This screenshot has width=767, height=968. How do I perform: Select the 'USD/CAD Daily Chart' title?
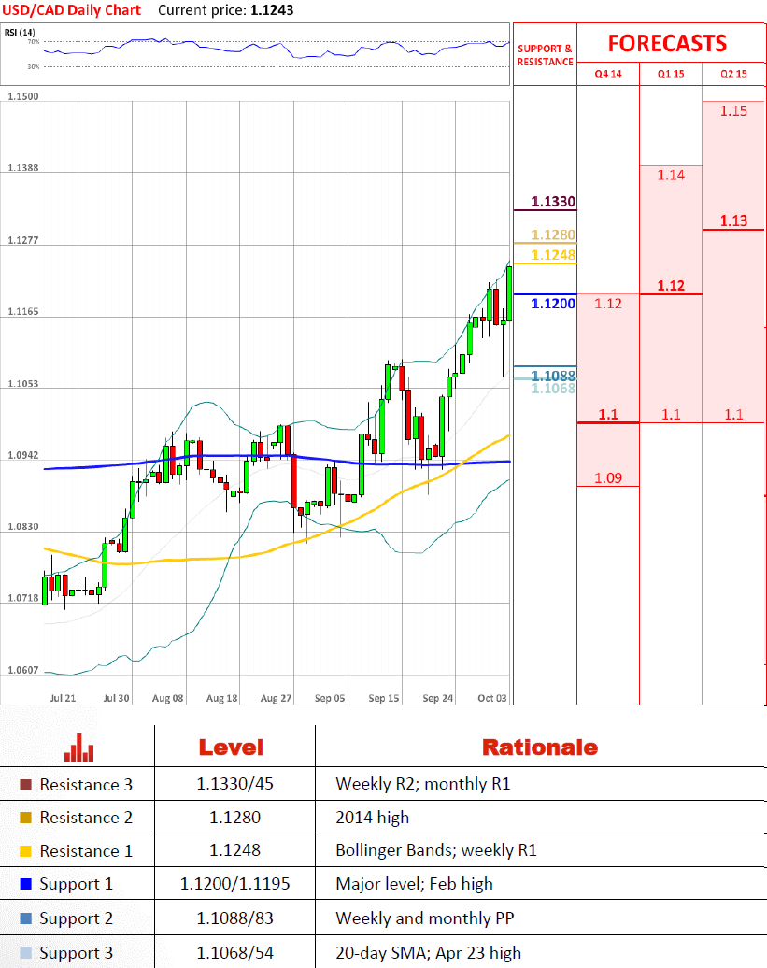click(72, 10)
